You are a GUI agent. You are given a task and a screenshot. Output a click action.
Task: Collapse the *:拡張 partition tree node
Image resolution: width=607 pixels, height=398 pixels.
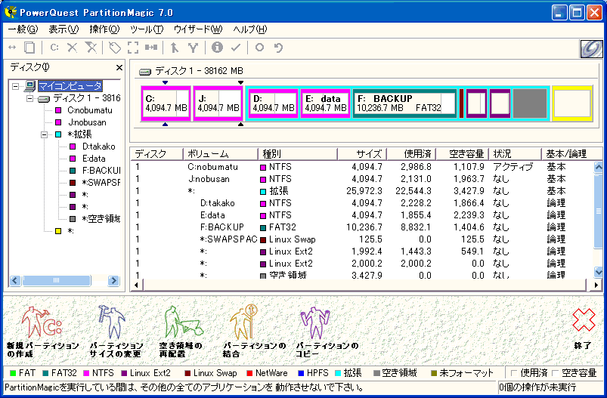tap(44, 134)
